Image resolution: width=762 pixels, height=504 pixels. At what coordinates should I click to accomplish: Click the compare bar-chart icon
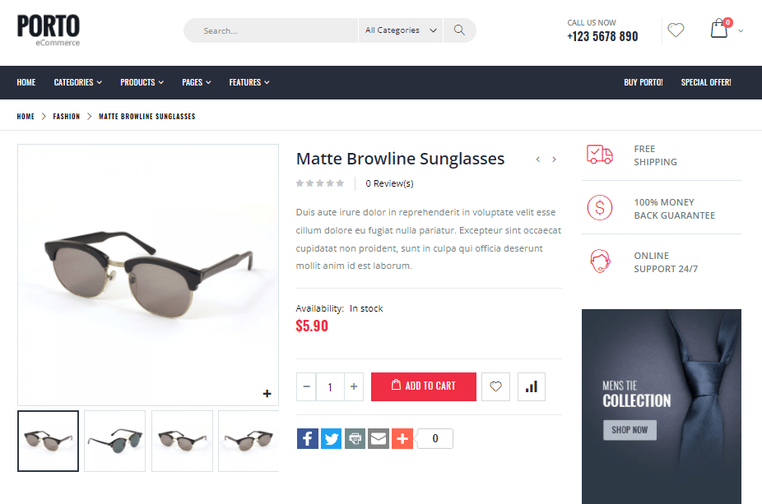pos(532,386)
